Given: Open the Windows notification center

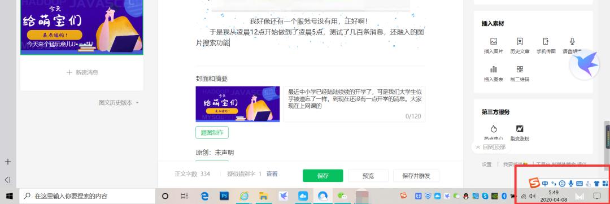Looking at the screenshot, I should point(597,196).
